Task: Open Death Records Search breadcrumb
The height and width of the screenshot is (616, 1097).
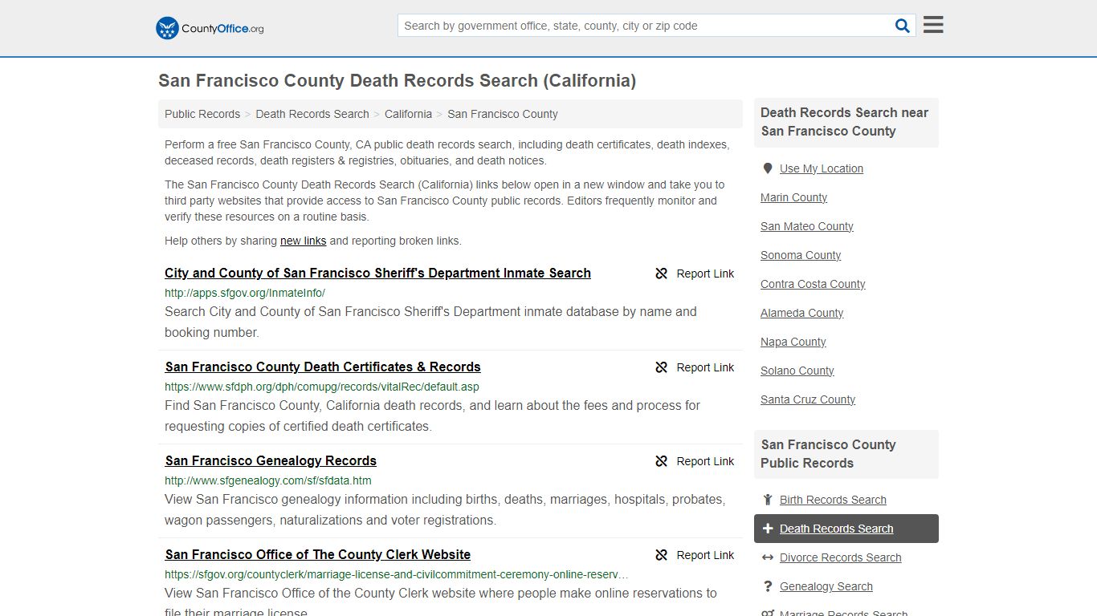Action: pyautogui.click(x=312, y=114)
